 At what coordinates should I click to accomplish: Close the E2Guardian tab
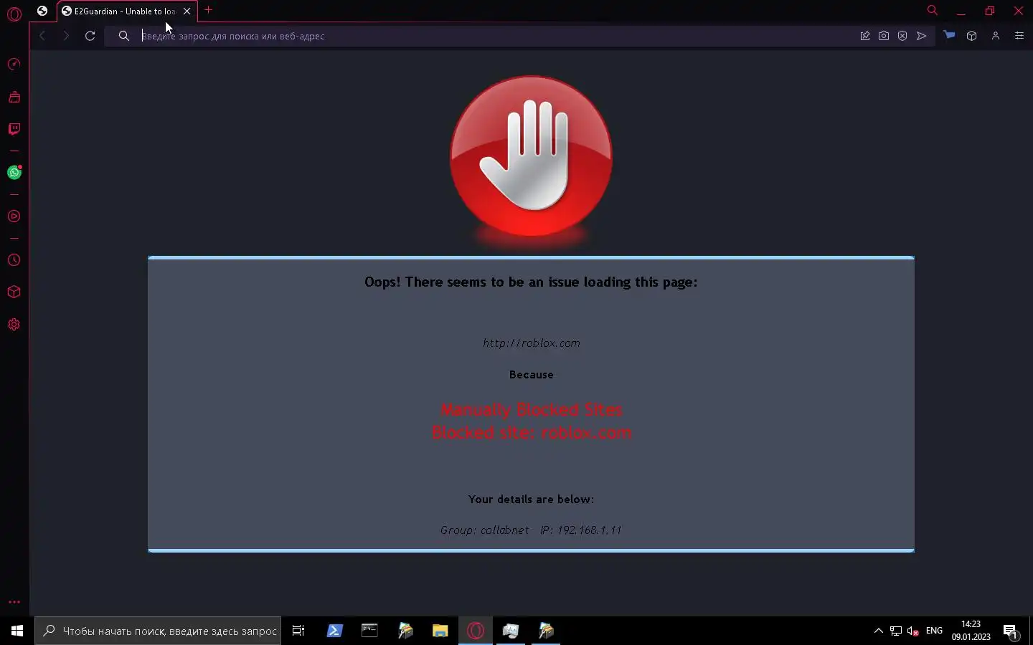pos(187,11)
